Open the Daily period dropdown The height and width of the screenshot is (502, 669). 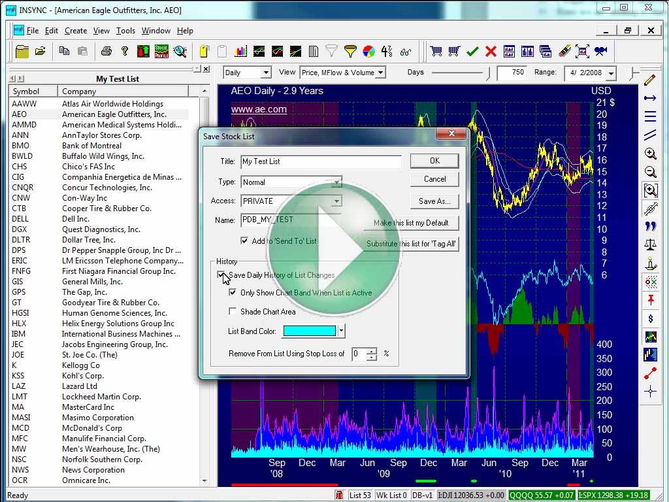coord(266,73)
